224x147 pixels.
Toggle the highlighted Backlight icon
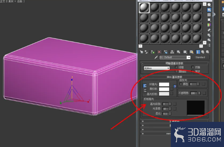click(x=209, y=10)
